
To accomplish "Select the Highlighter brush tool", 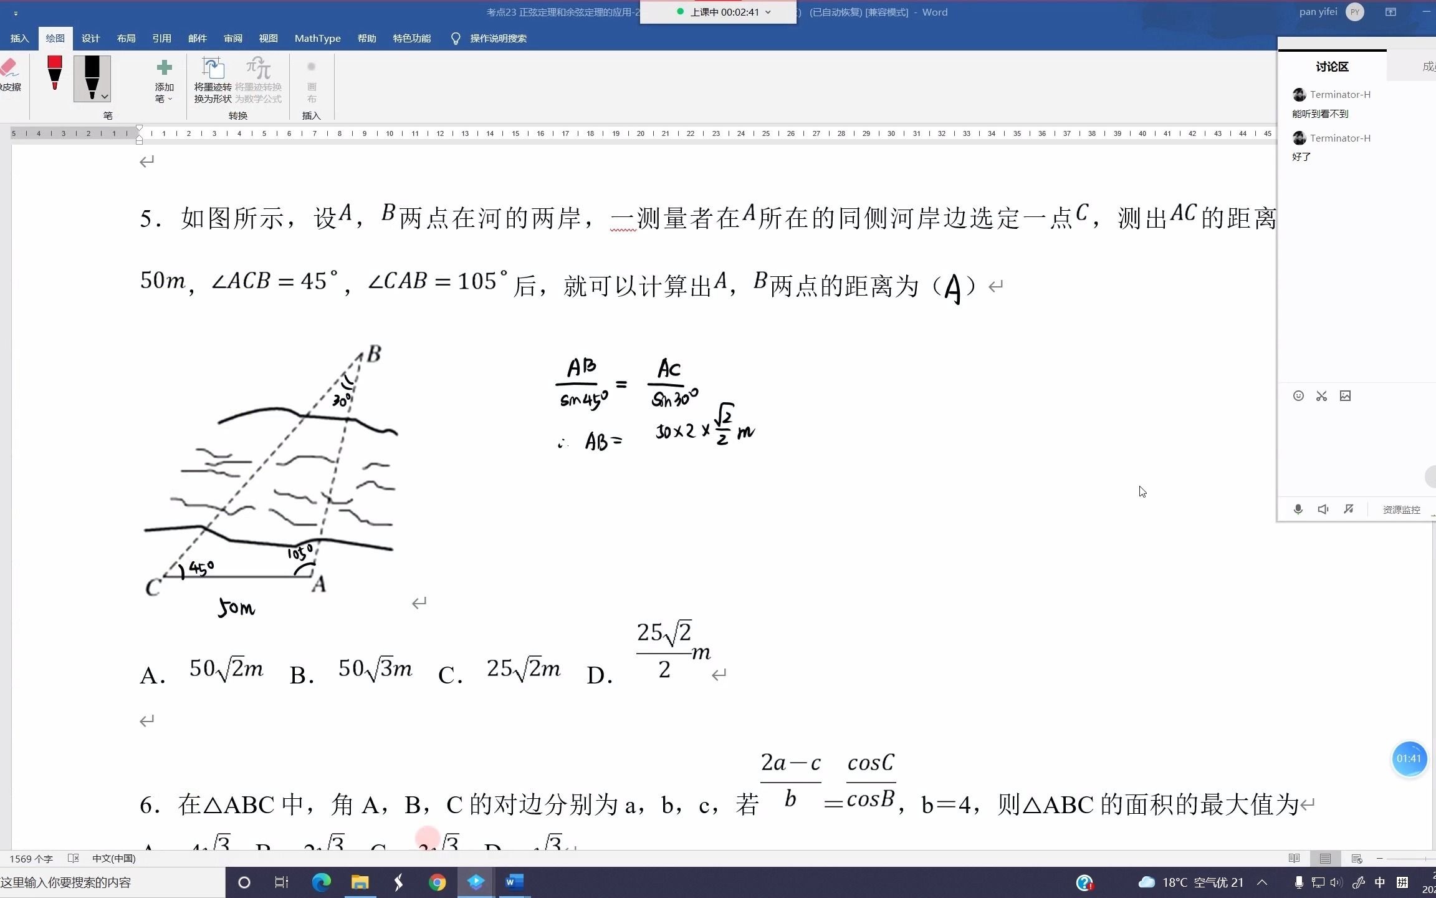I will click(54, 77).
